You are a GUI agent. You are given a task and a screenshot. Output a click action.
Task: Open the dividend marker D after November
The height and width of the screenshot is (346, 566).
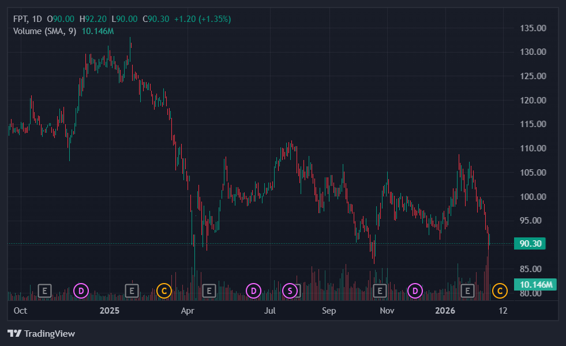[415, 290]
